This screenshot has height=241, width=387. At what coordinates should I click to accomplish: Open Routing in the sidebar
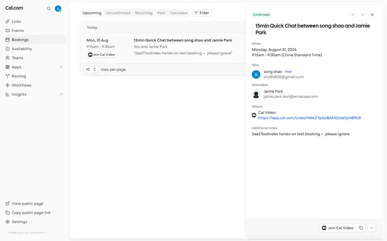(34, 76)
